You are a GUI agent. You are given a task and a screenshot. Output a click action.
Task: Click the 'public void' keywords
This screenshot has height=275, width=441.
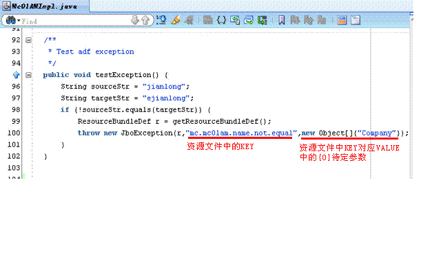(x=67, y=75)
